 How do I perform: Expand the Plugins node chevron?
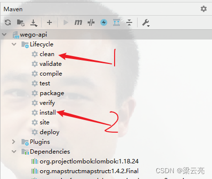click(x=14, y=142)
